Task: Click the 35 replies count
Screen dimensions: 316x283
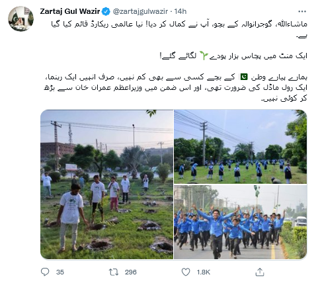Action: tap(60, 272)
